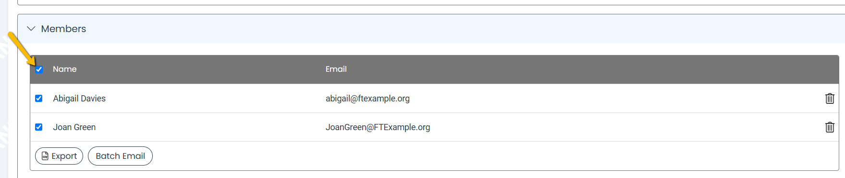Click the Export button label

(64, 156)
